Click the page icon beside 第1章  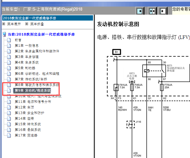(x=9, y=45)
